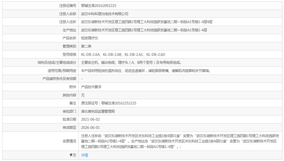Click the 适用范围/预期用途 label
This screenshot has height=161, width=284.
click(x=62, y=71)
